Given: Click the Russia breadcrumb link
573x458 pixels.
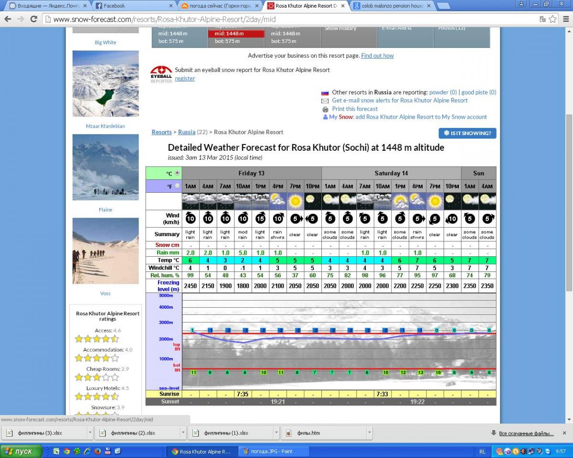Looking at the screenshot, I should point(187,132).
